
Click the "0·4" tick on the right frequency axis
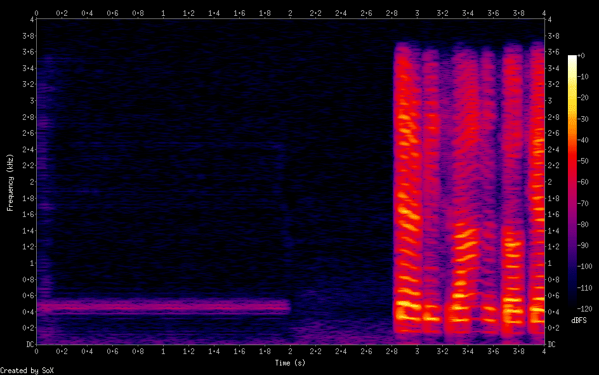tap(553, 312)
